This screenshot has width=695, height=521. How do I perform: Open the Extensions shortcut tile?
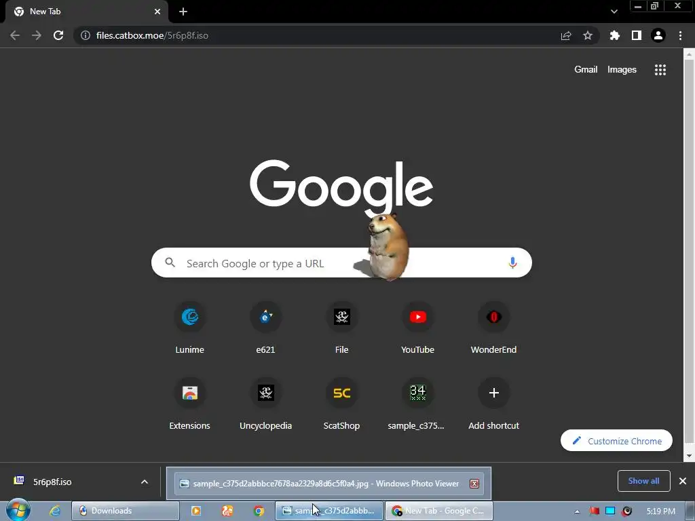click(x=190, y=404)
